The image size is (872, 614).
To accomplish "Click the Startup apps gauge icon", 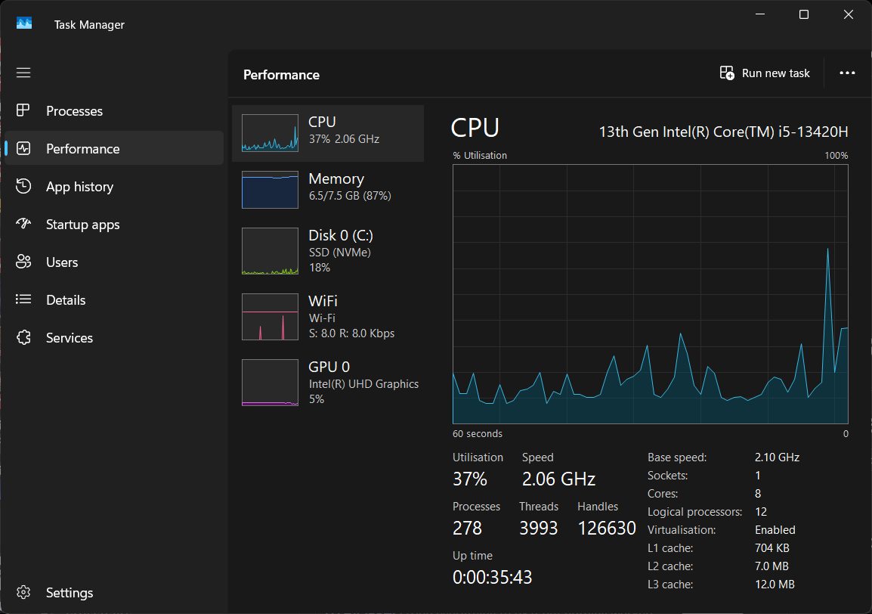I will [23, 224].
